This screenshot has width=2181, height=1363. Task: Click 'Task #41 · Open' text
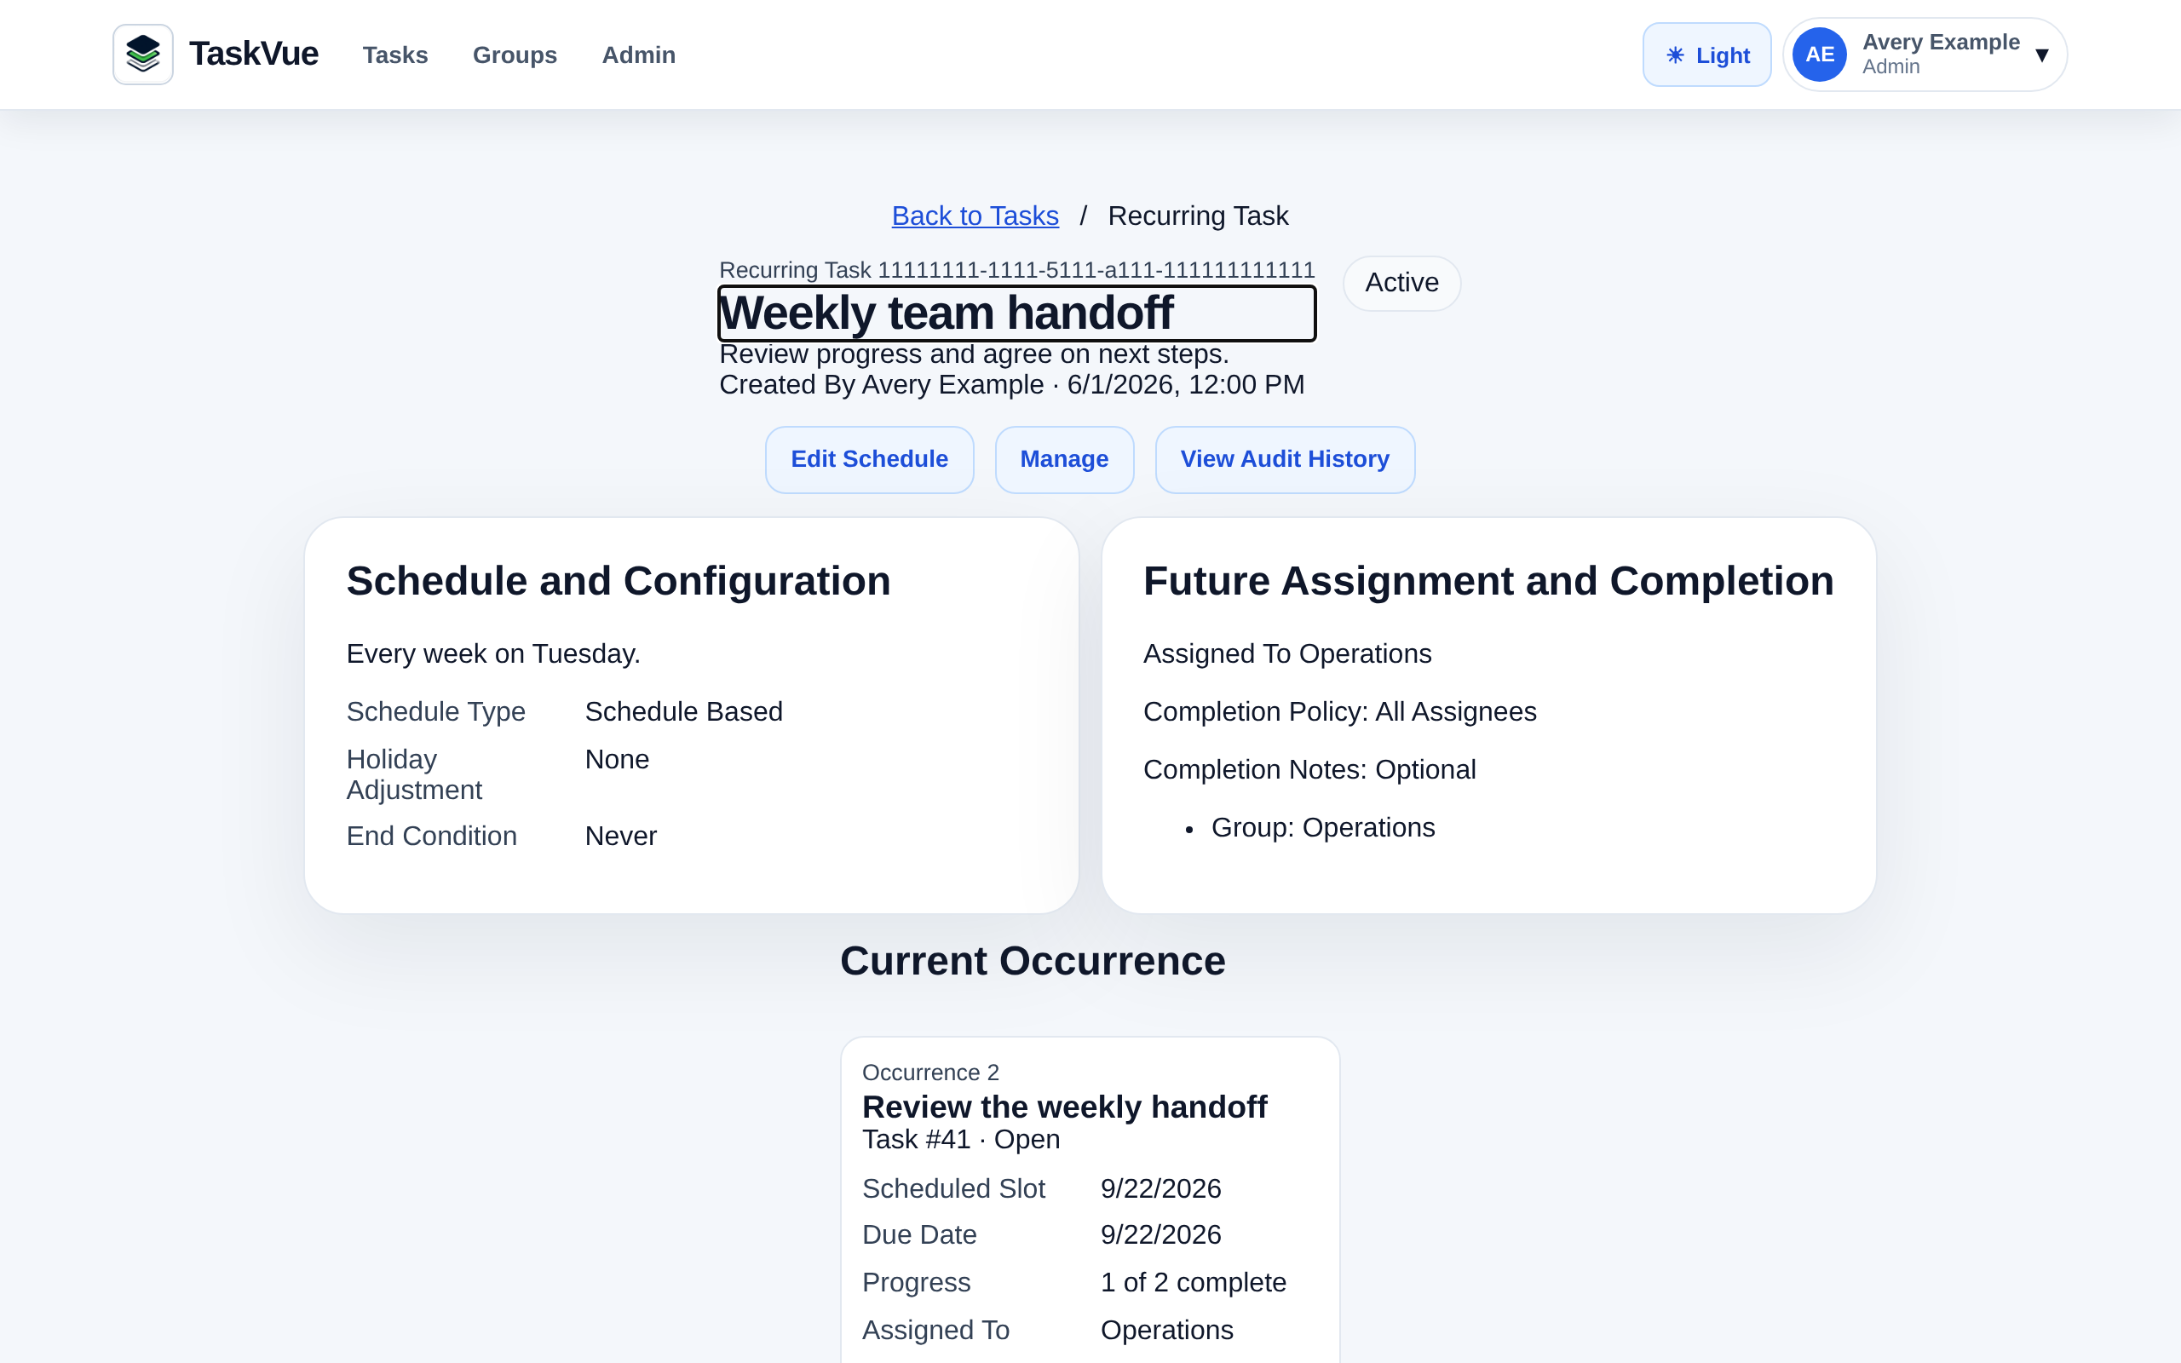961,1140
